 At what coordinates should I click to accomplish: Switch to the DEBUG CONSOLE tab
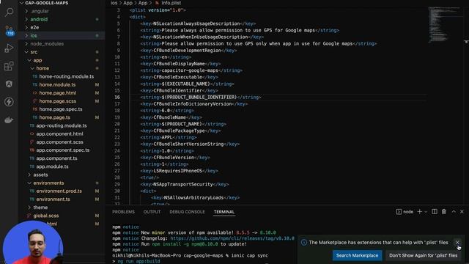187,212
